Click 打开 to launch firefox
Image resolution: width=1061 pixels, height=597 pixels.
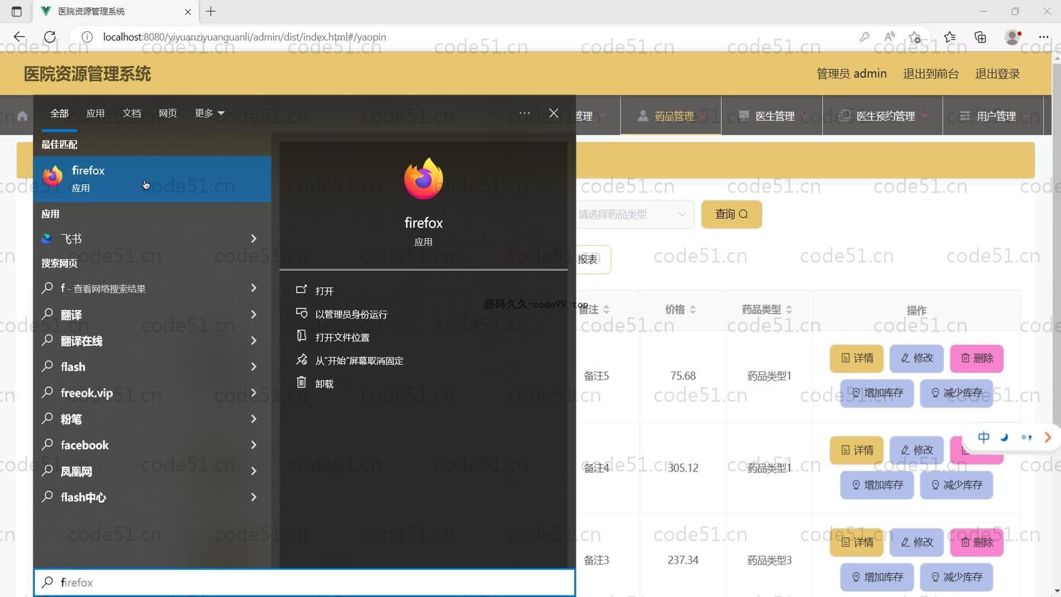click(x=324, y=291)
